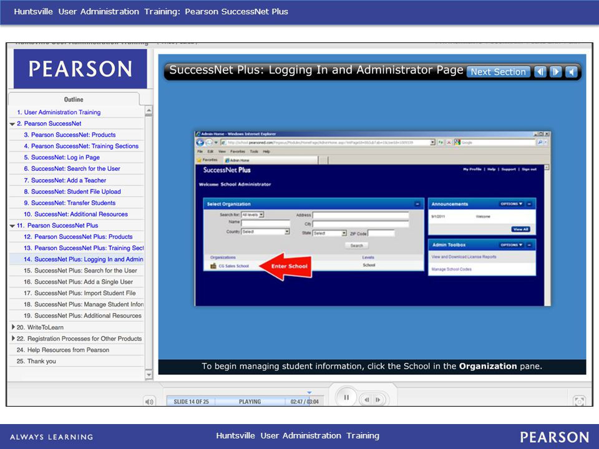
Task: Click the browser back button
Action: tap(200, 142)
